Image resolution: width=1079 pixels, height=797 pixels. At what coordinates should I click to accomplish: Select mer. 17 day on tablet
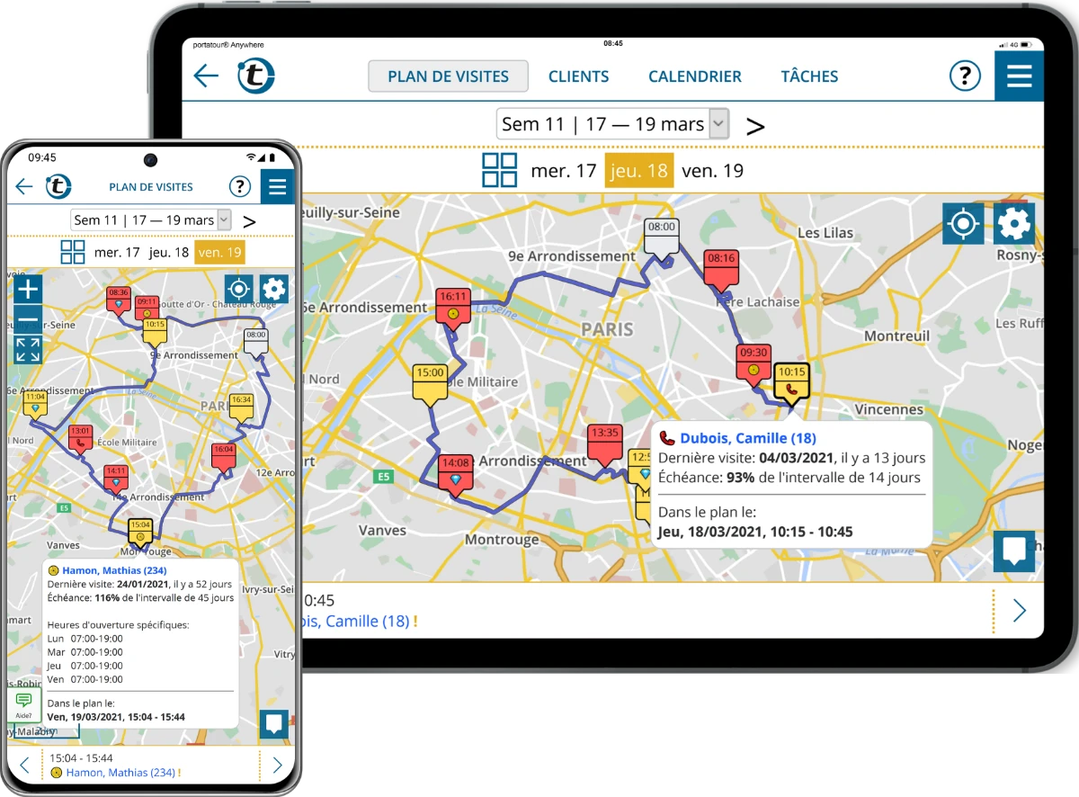pos(564,170)
